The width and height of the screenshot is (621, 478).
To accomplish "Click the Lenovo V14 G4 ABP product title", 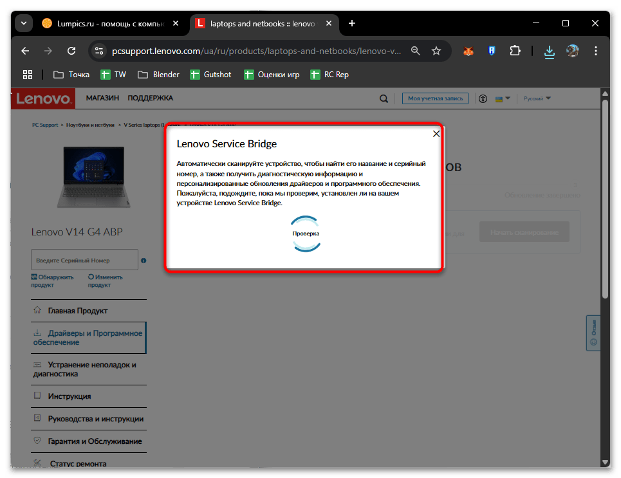I will [77, 232].
